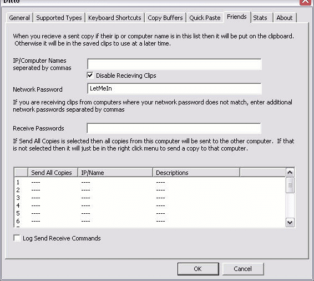The image size is (314, 281).
Task: Select row 1 in friends list
Action: [150, 182]
